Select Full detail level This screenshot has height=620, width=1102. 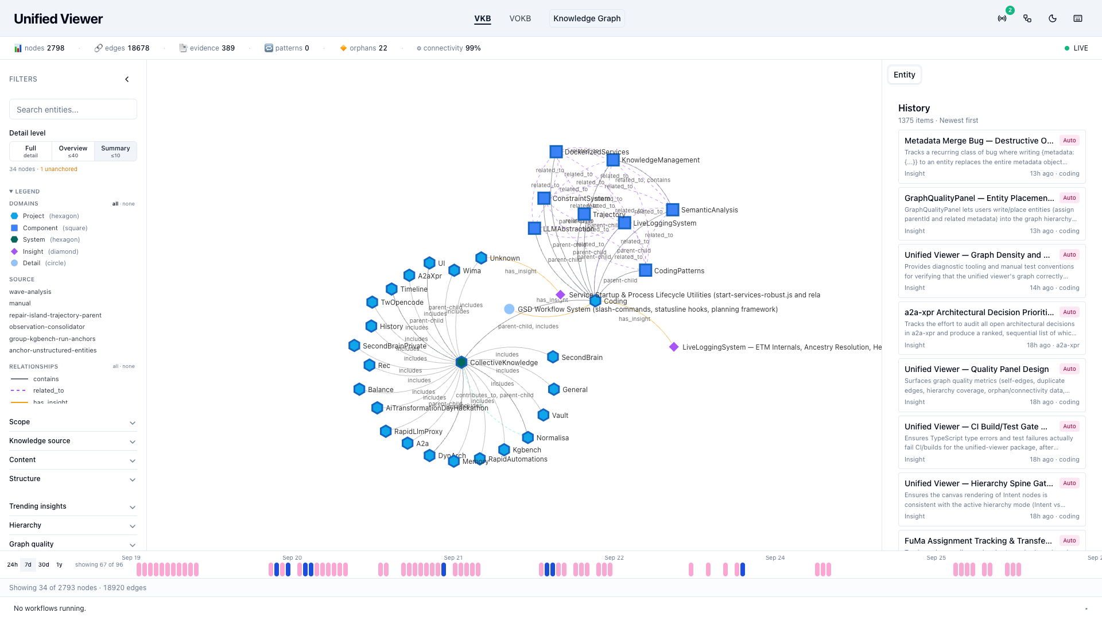coord(30,151)
